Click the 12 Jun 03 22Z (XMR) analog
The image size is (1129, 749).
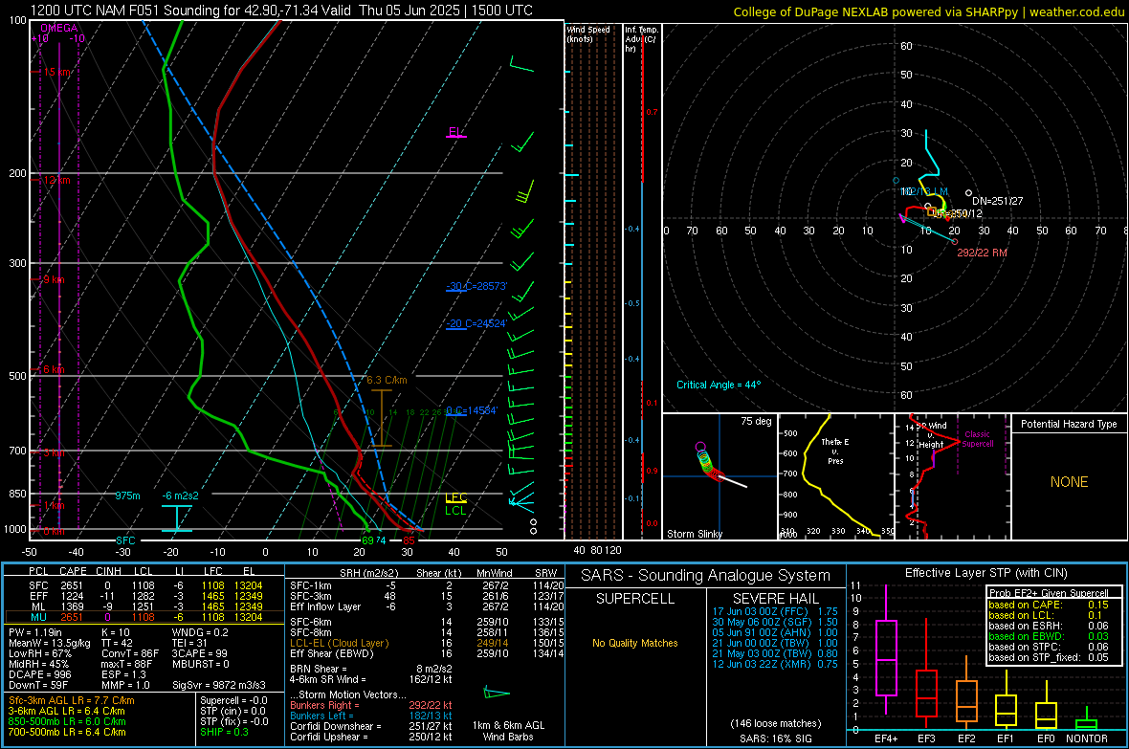[x=775, y=664]
